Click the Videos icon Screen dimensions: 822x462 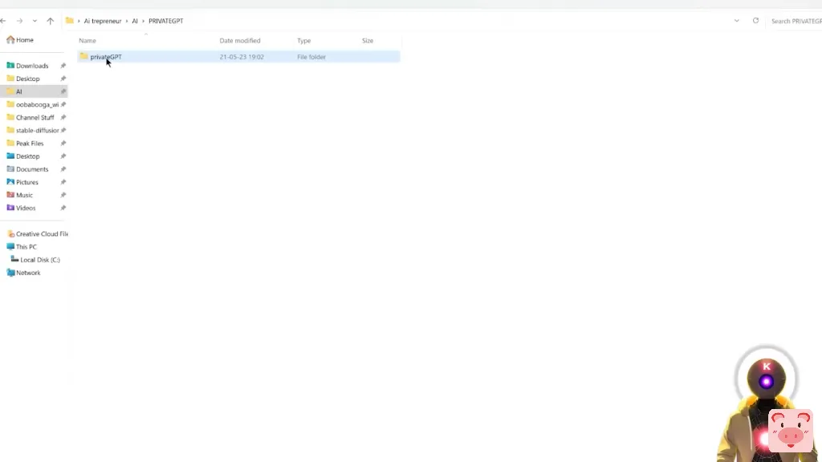[x=10, y=208]
